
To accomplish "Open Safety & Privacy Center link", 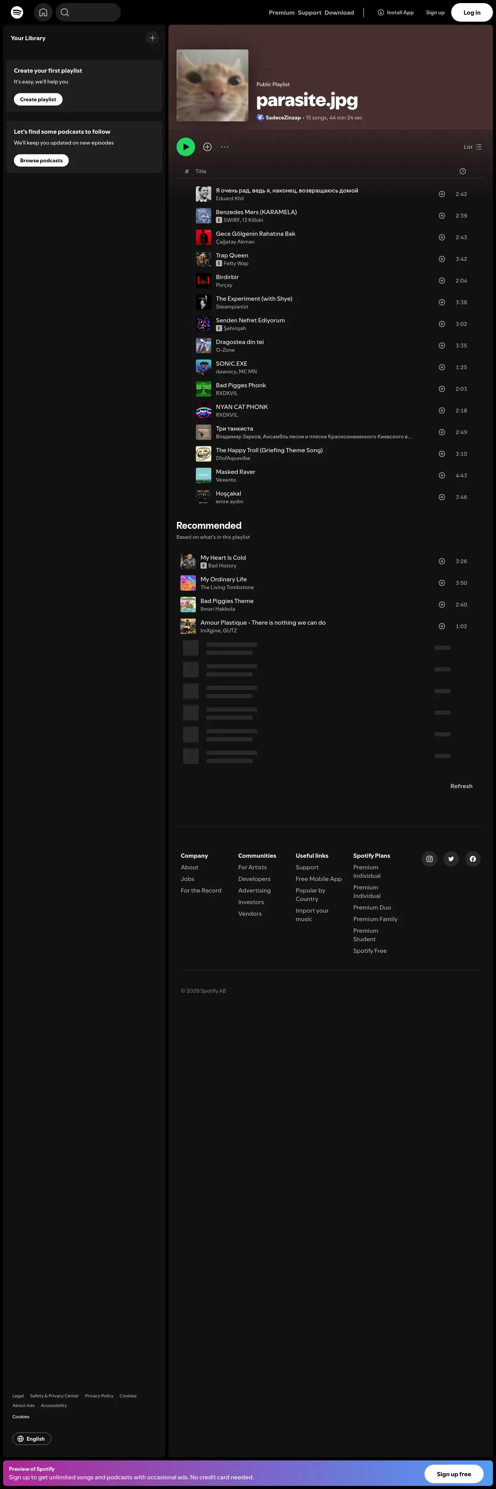I will pos(54,1396).
